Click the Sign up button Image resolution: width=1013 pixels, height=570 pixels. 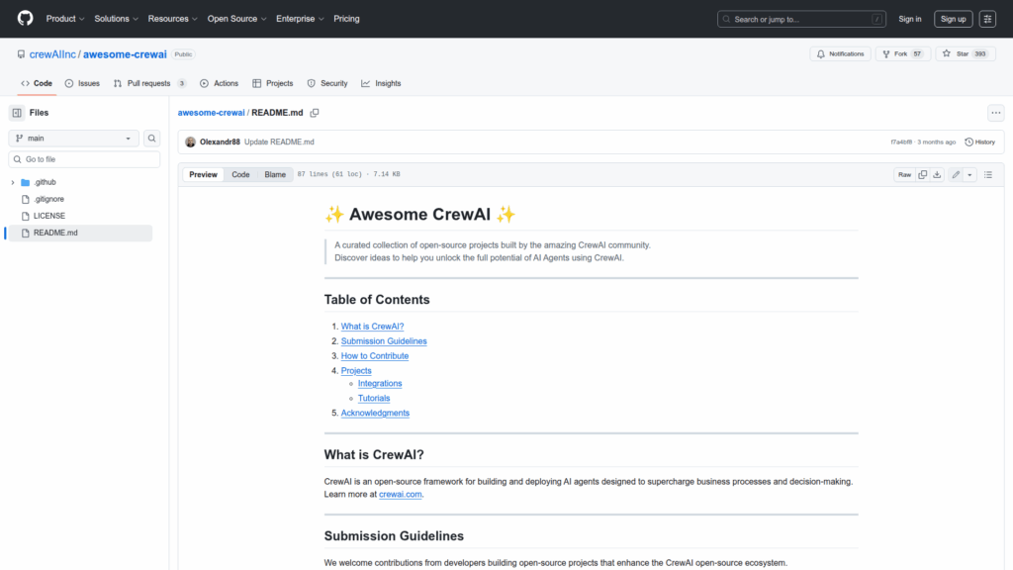[x=953, y=19]
